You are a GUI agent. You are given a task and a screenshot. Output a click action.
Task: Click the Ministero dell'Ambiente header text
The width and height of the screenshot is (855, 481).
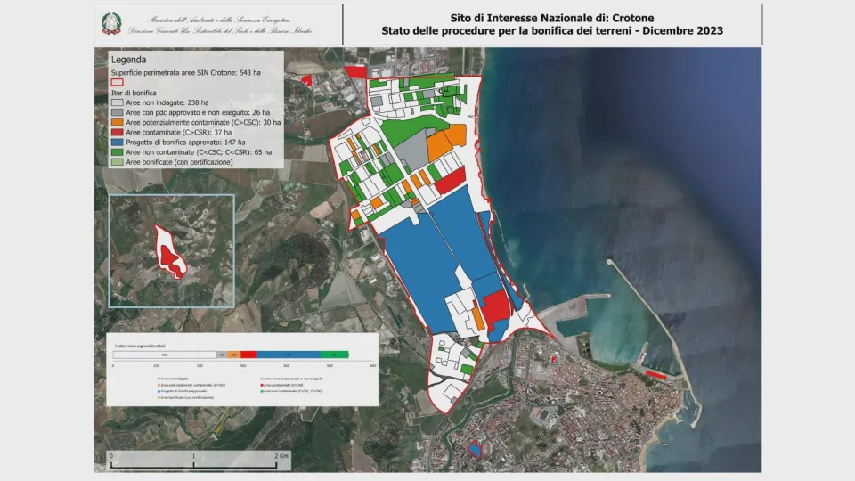click(x=219, y=20)
